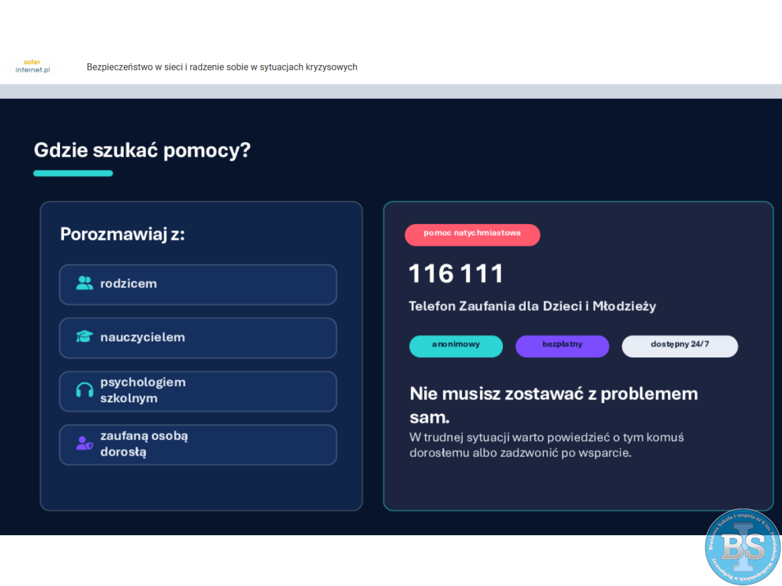This screenshot has width=782, height=586.
Task: Click the saferinternet.pl logo
Action: (x=33, y=66)
